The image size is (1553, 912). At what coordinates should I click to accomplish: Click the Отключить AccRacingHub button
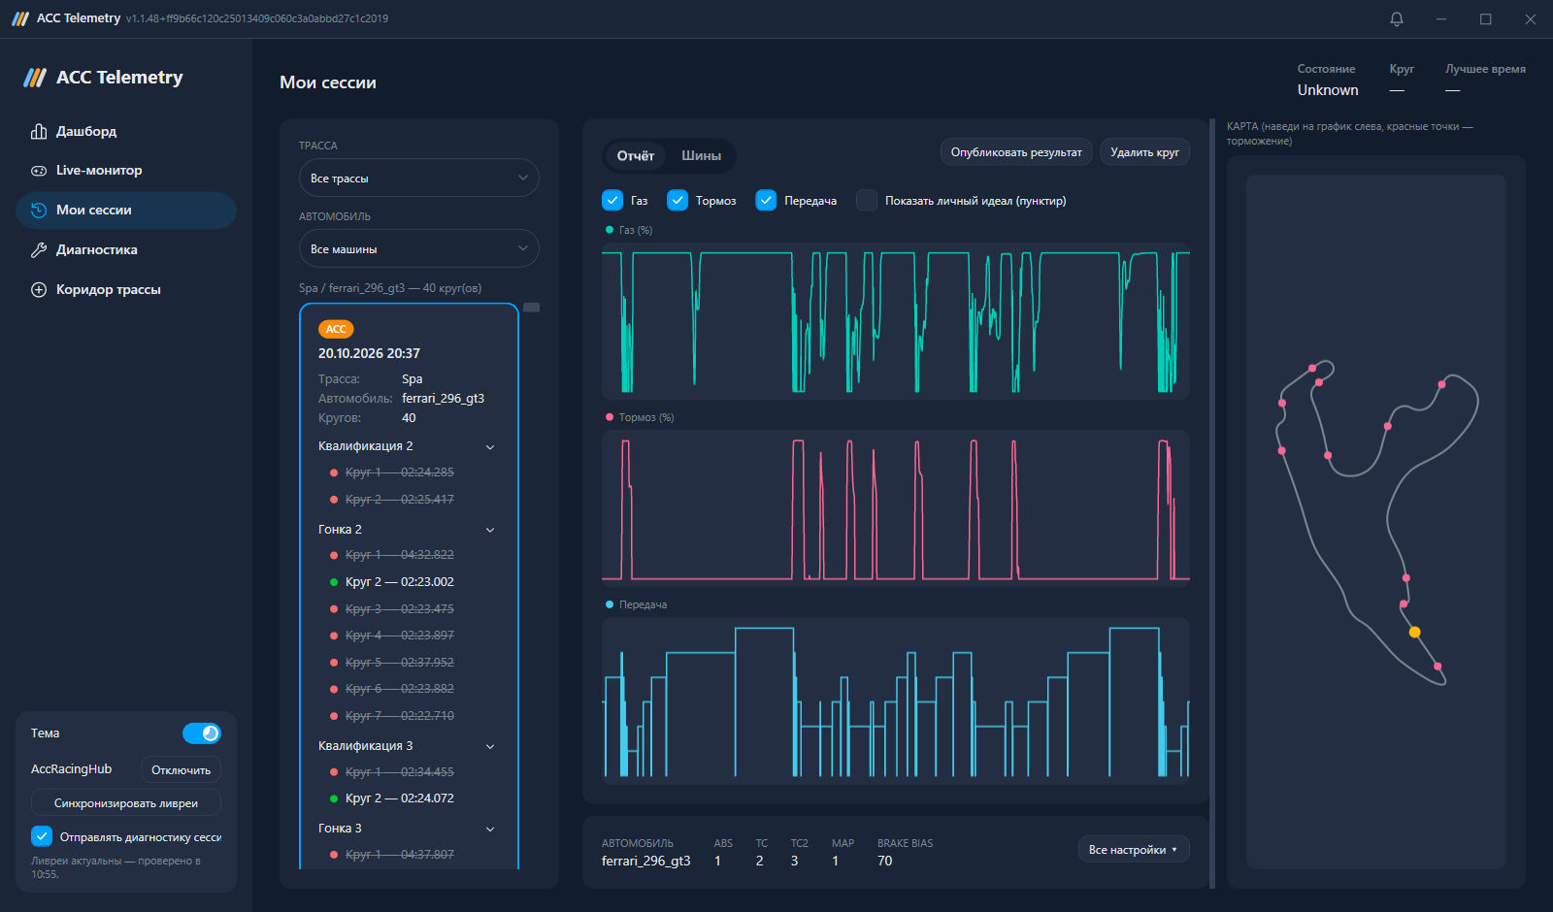pos(181,769)
